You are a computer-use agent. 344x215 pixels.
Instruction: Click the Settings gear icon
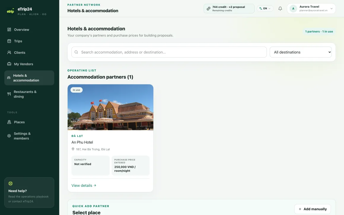tap(9, 136)
